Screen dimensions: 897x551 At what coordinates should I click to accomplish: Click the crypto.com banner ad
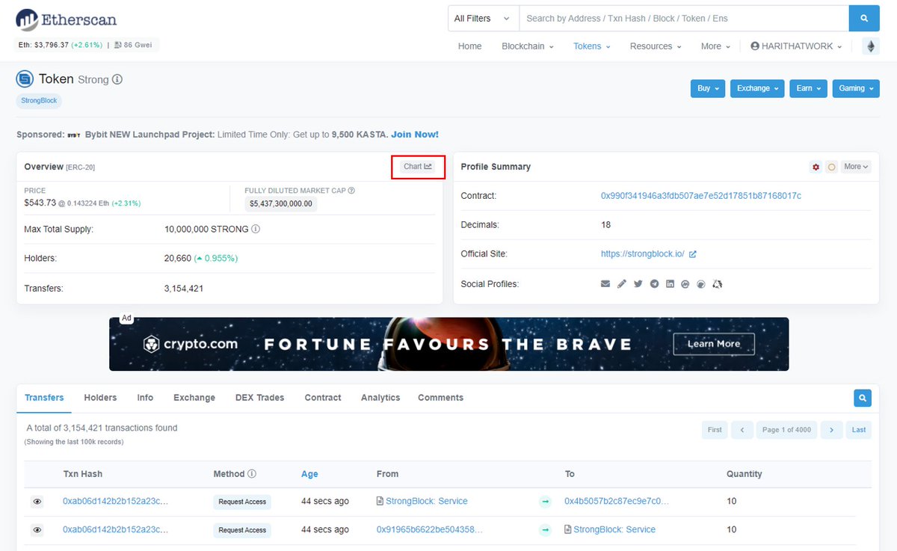[449, 344]
